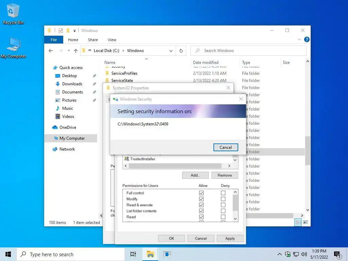This screenshot has height=261, width=348.
Task: Click the permissions list scroll down arrow
Action: [235, 219]
